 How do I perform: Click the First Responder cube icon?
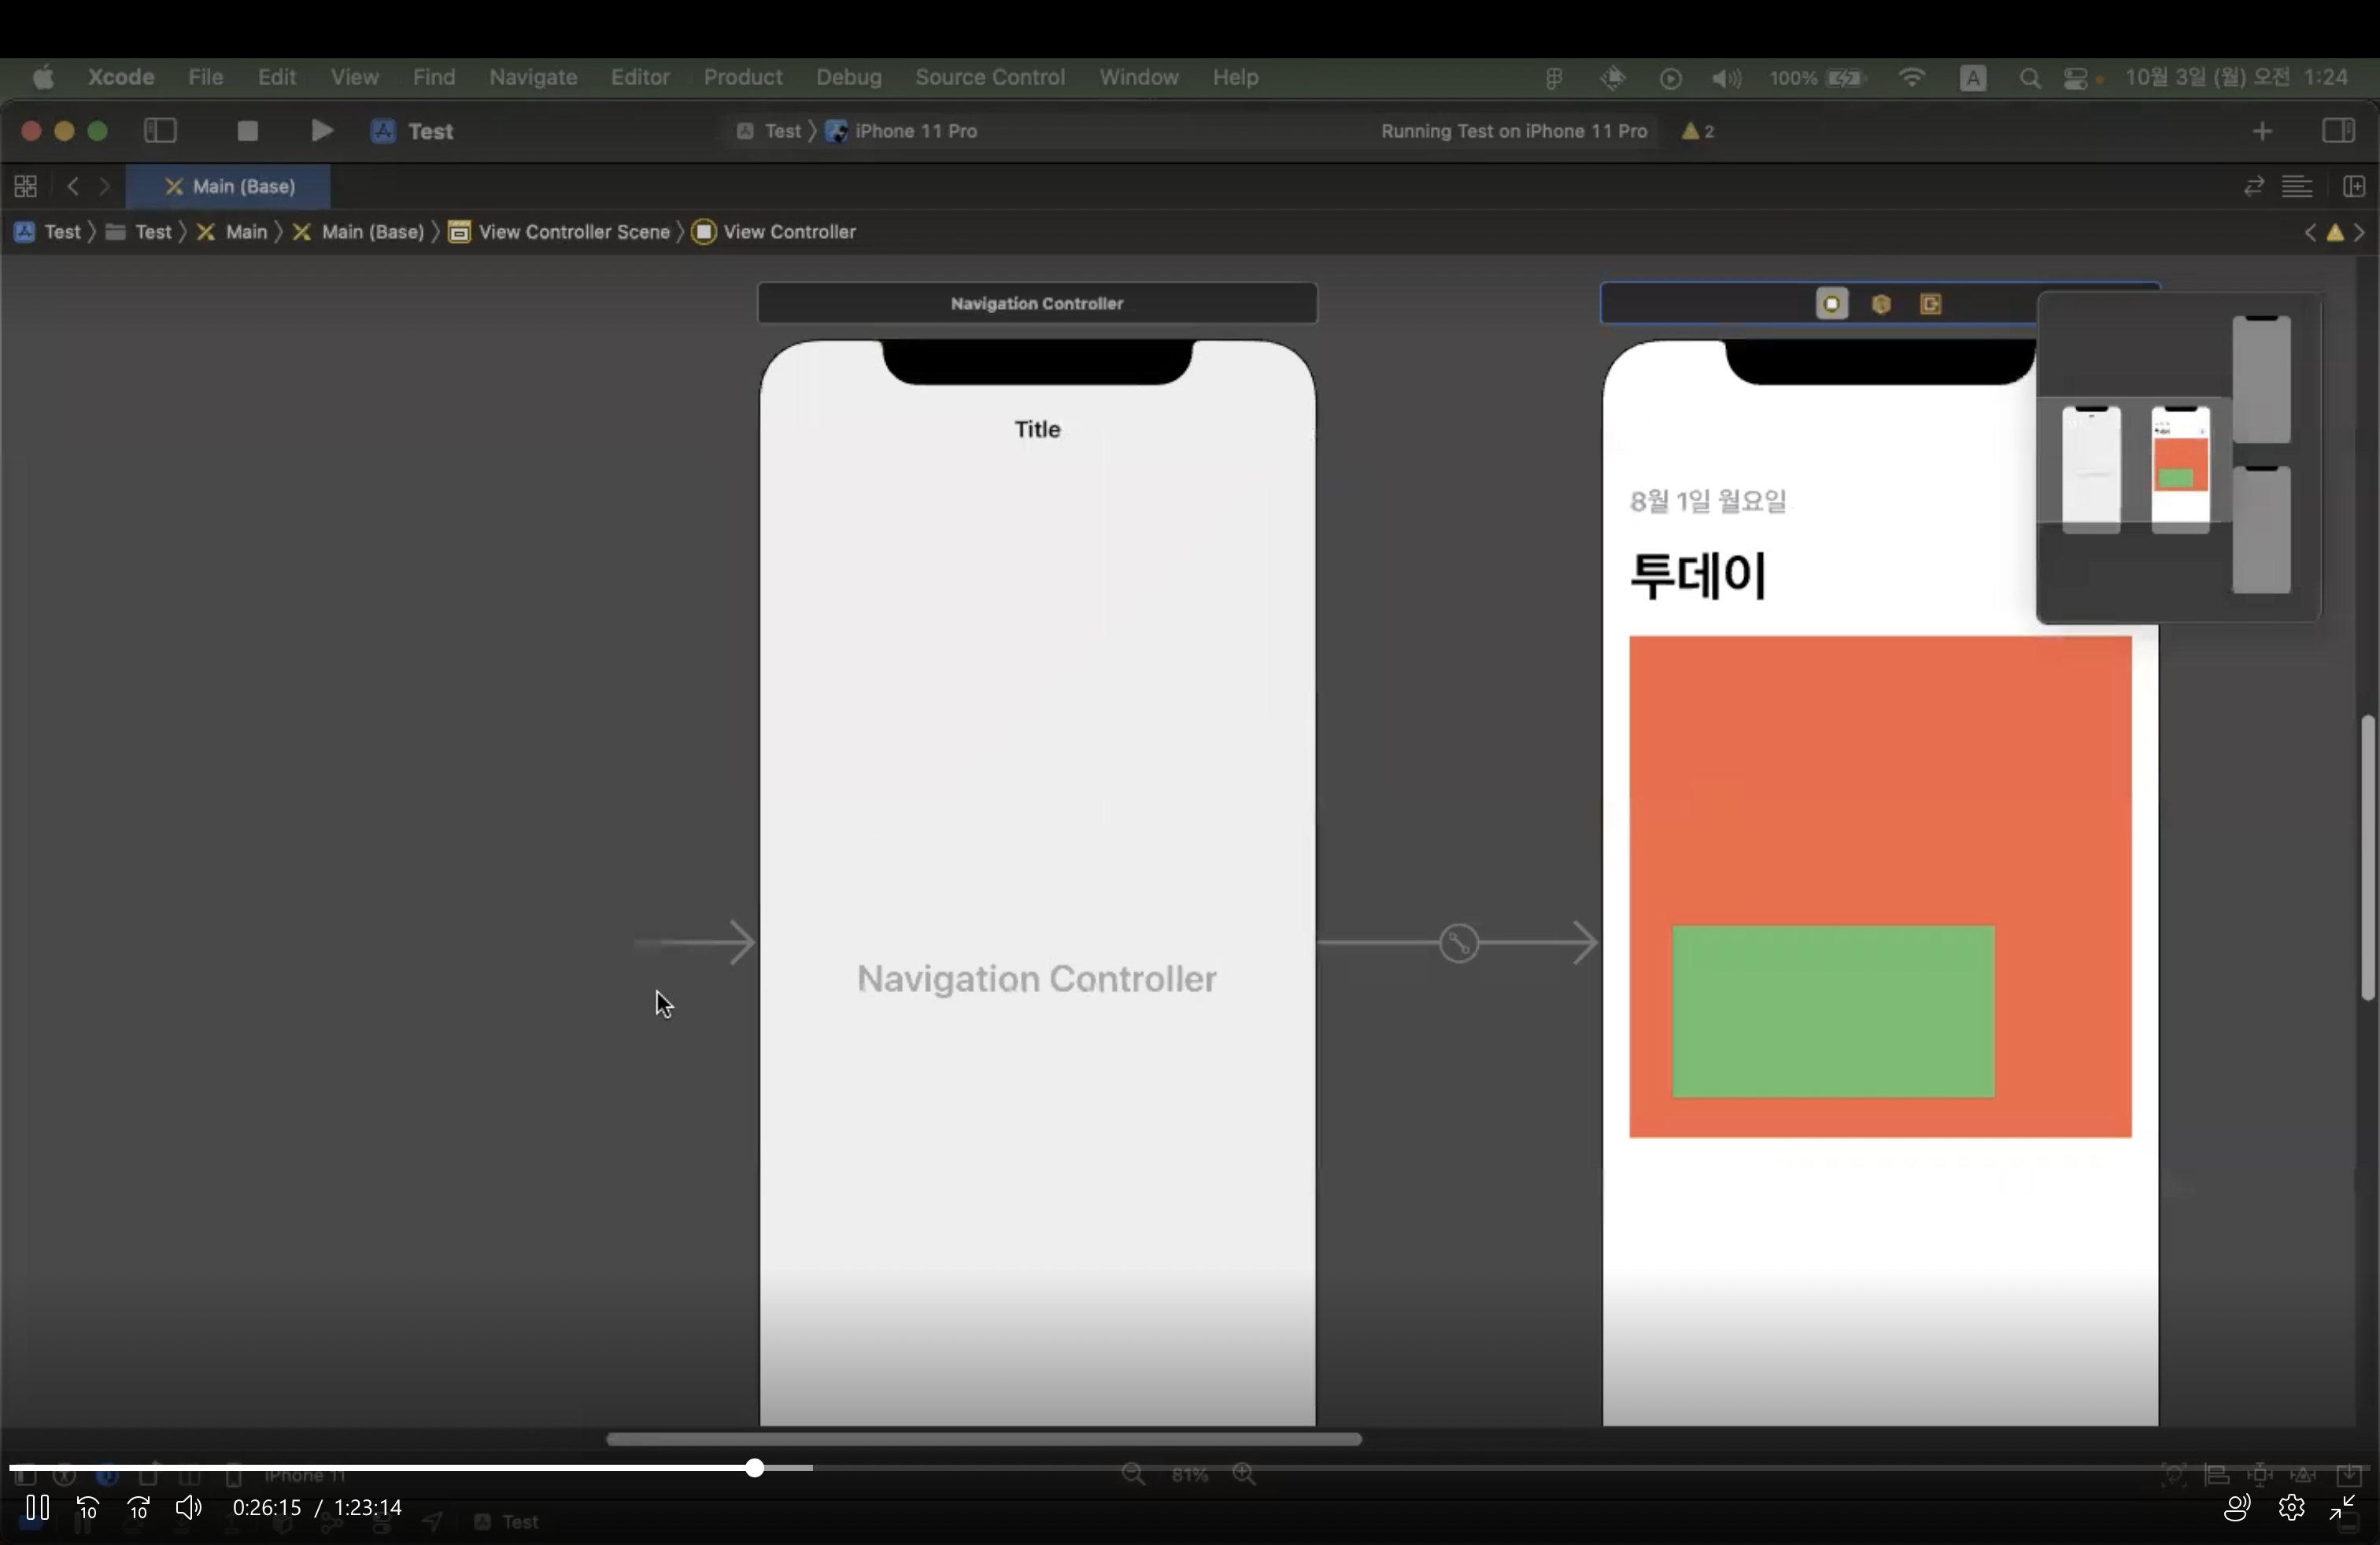[x=1881, y=304]
